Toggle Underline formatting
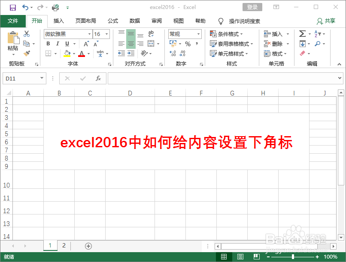 (x=67, y=44)
